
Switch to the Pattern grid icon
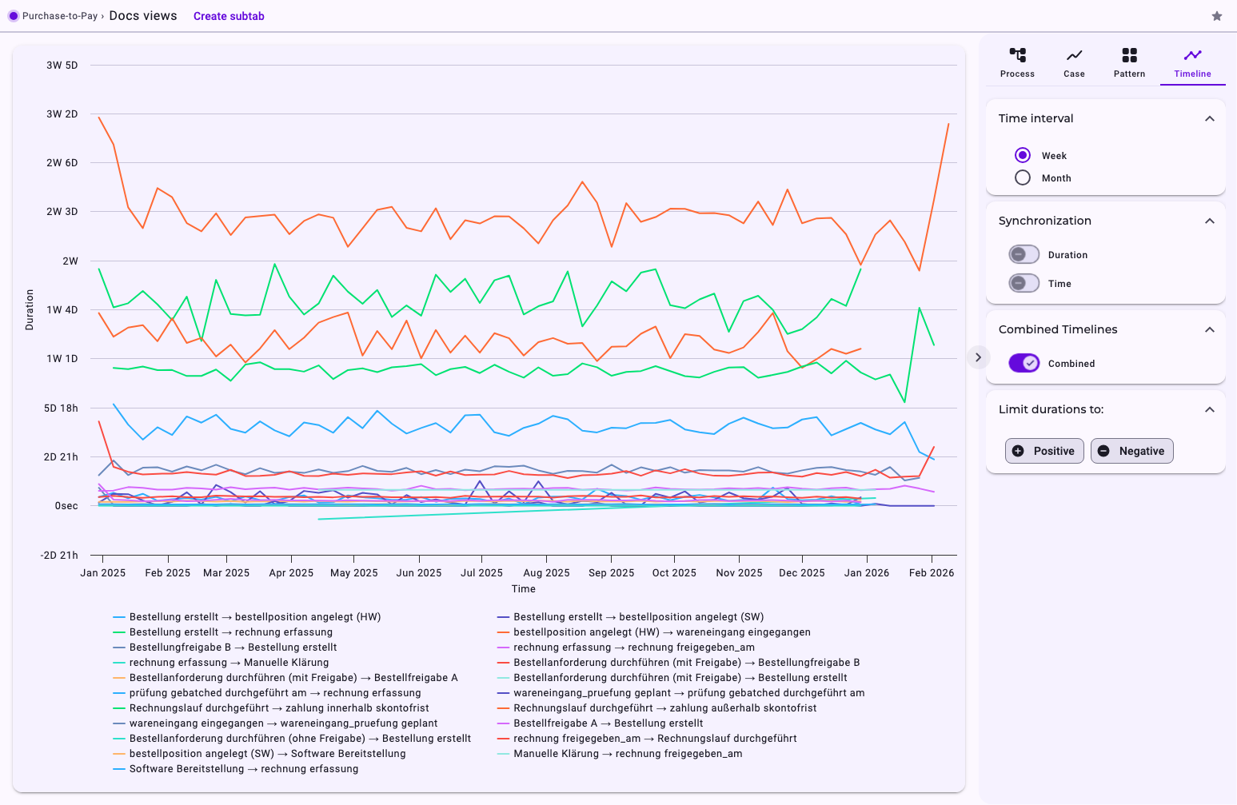[x=1129, y=55]
